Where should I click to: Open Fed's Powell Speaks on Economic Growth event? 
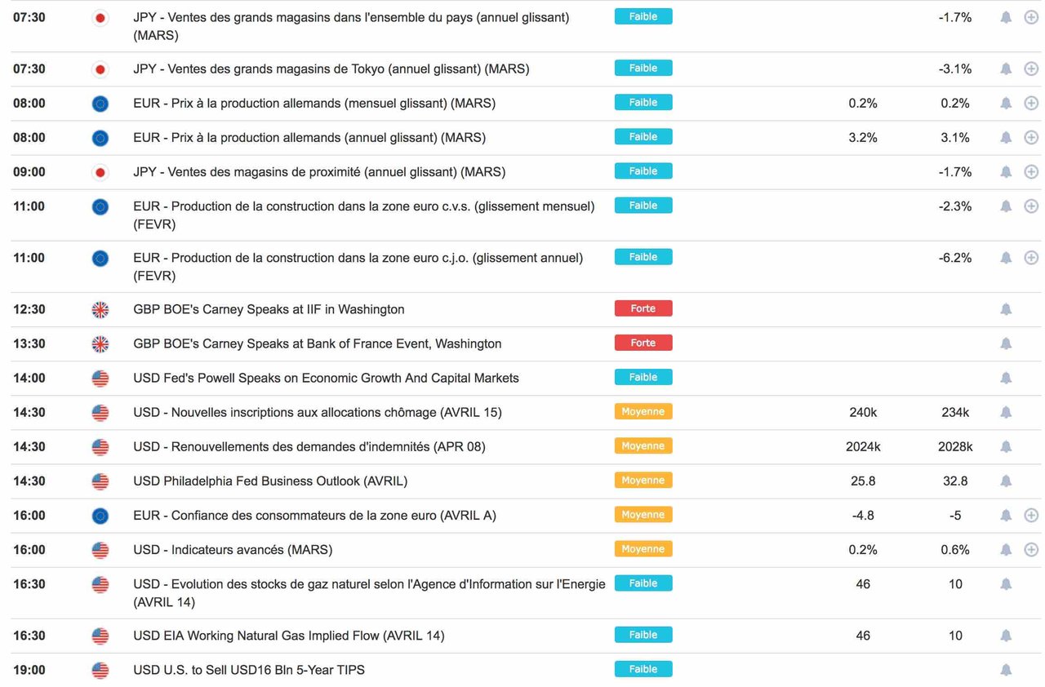pos(326,379)
